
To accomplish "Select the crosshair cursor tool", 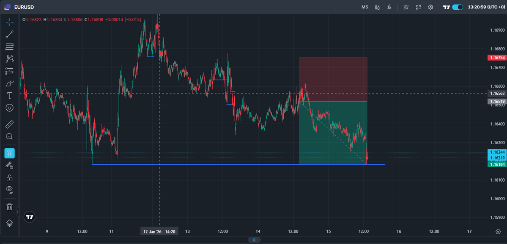I will (x=10, y=22).
